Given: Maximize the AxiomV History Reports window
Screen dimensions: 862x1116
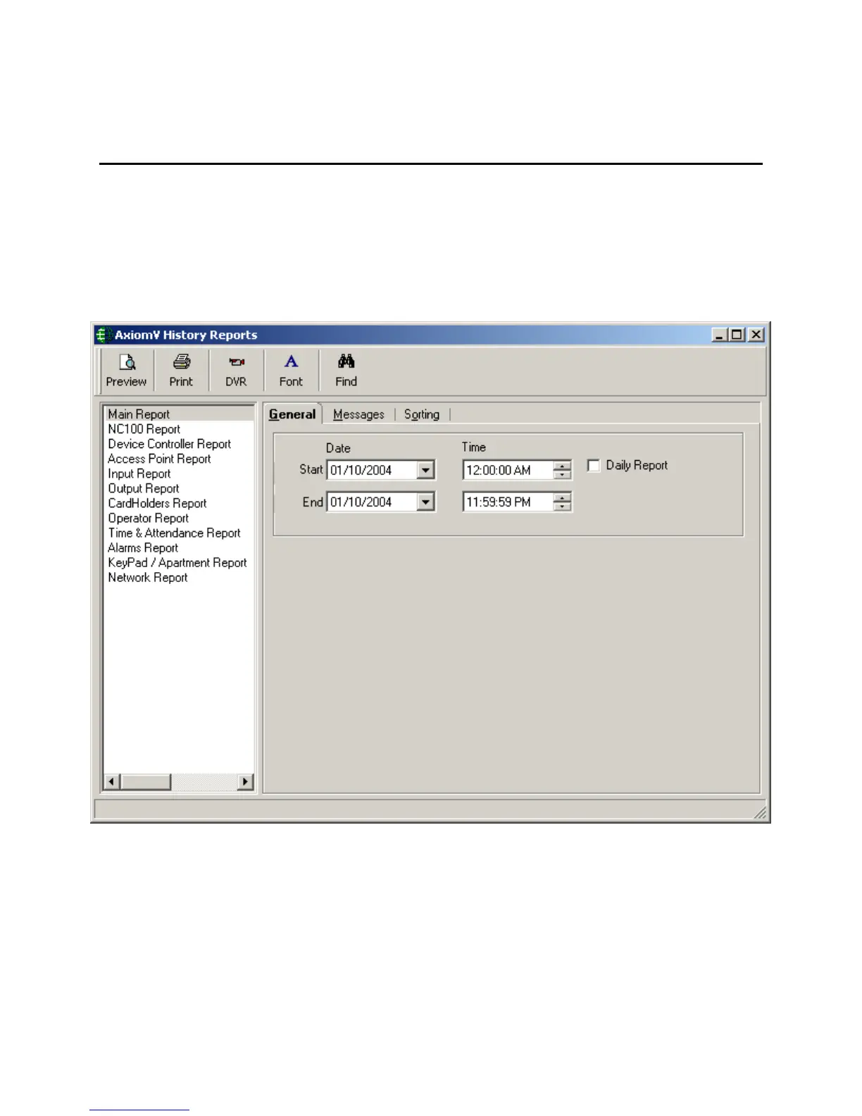Looking at the screenshot, I should (736, 335).
